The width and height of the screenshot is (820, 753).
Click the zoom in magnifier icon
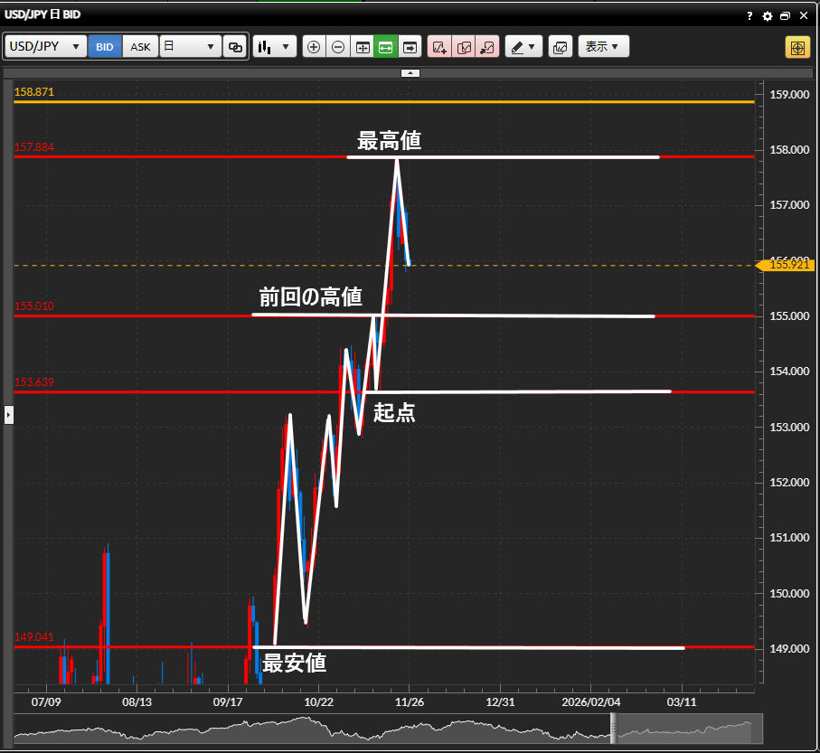click(x=314, y=47)
